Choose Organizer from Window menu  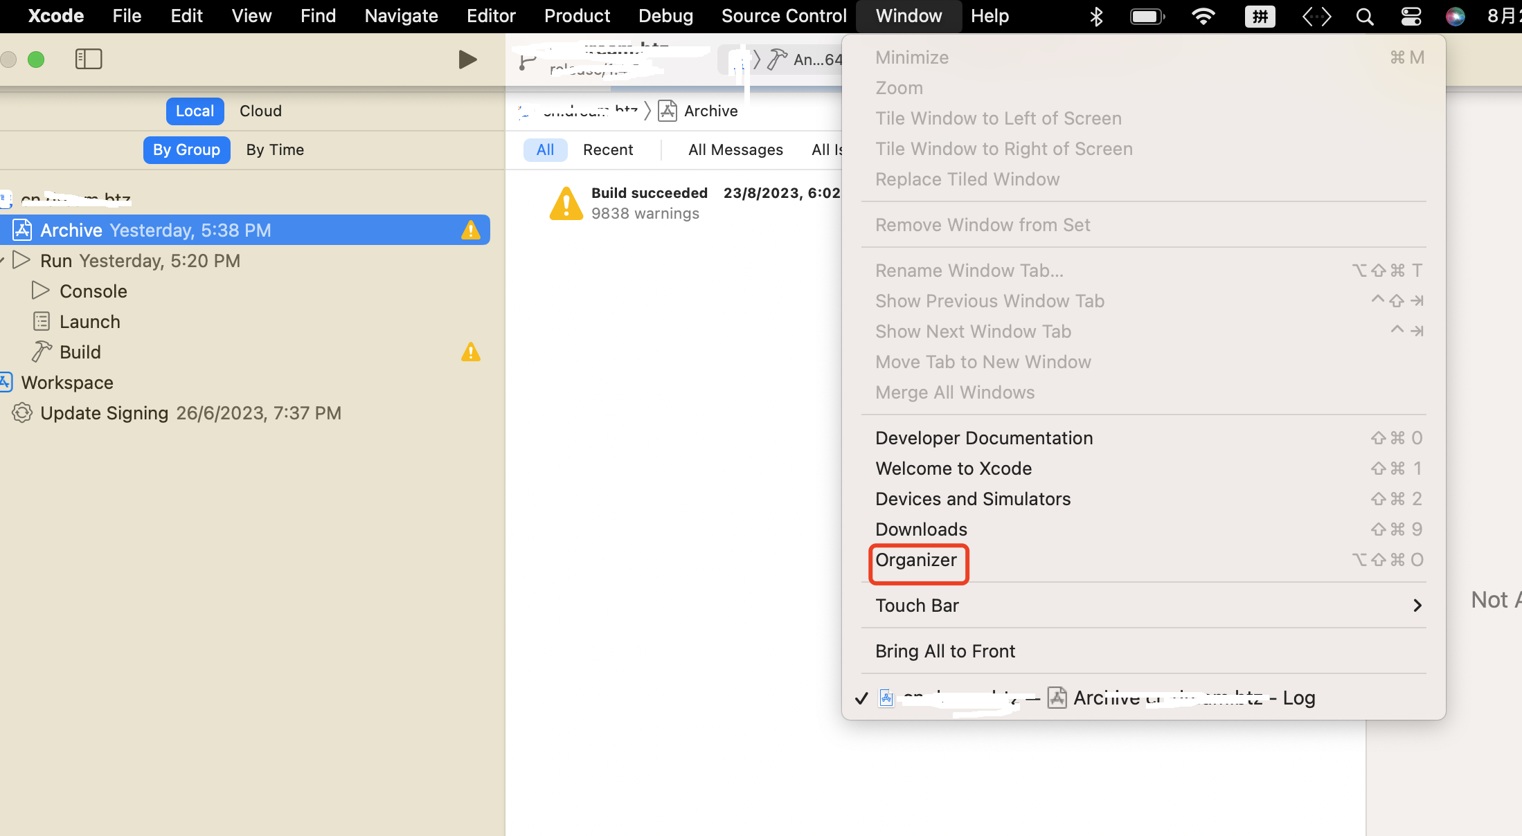[x=1143, y=559]
